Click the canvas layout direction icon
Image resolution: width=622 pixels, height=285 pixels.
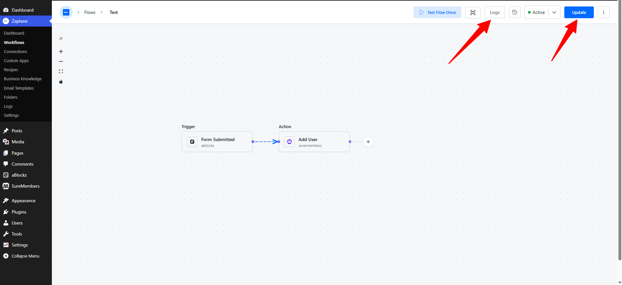61,38
